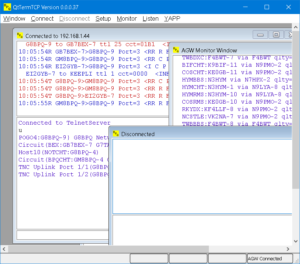Click the '10:05:55R GM8BPQ-9>G8BPQ-9' monitor line
300x264 pixels.
tap(94, 103)
